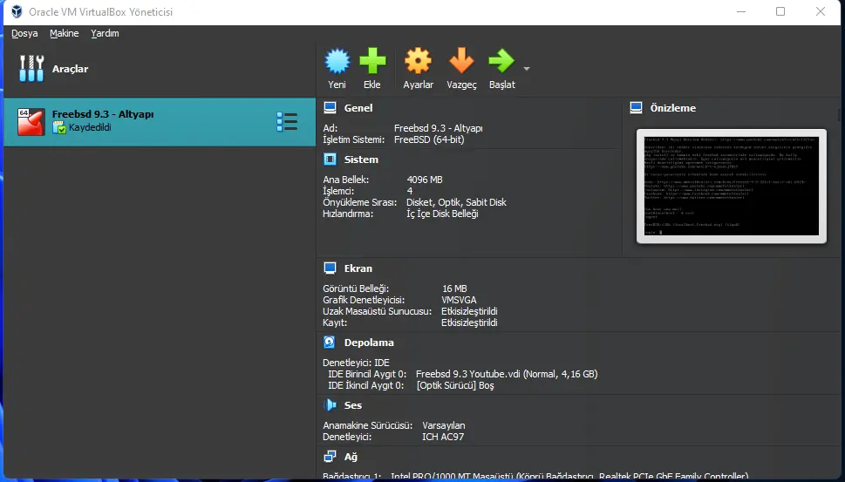Click the Ekran section monitor icon
The image size is (845, 482).
(330, 268)
